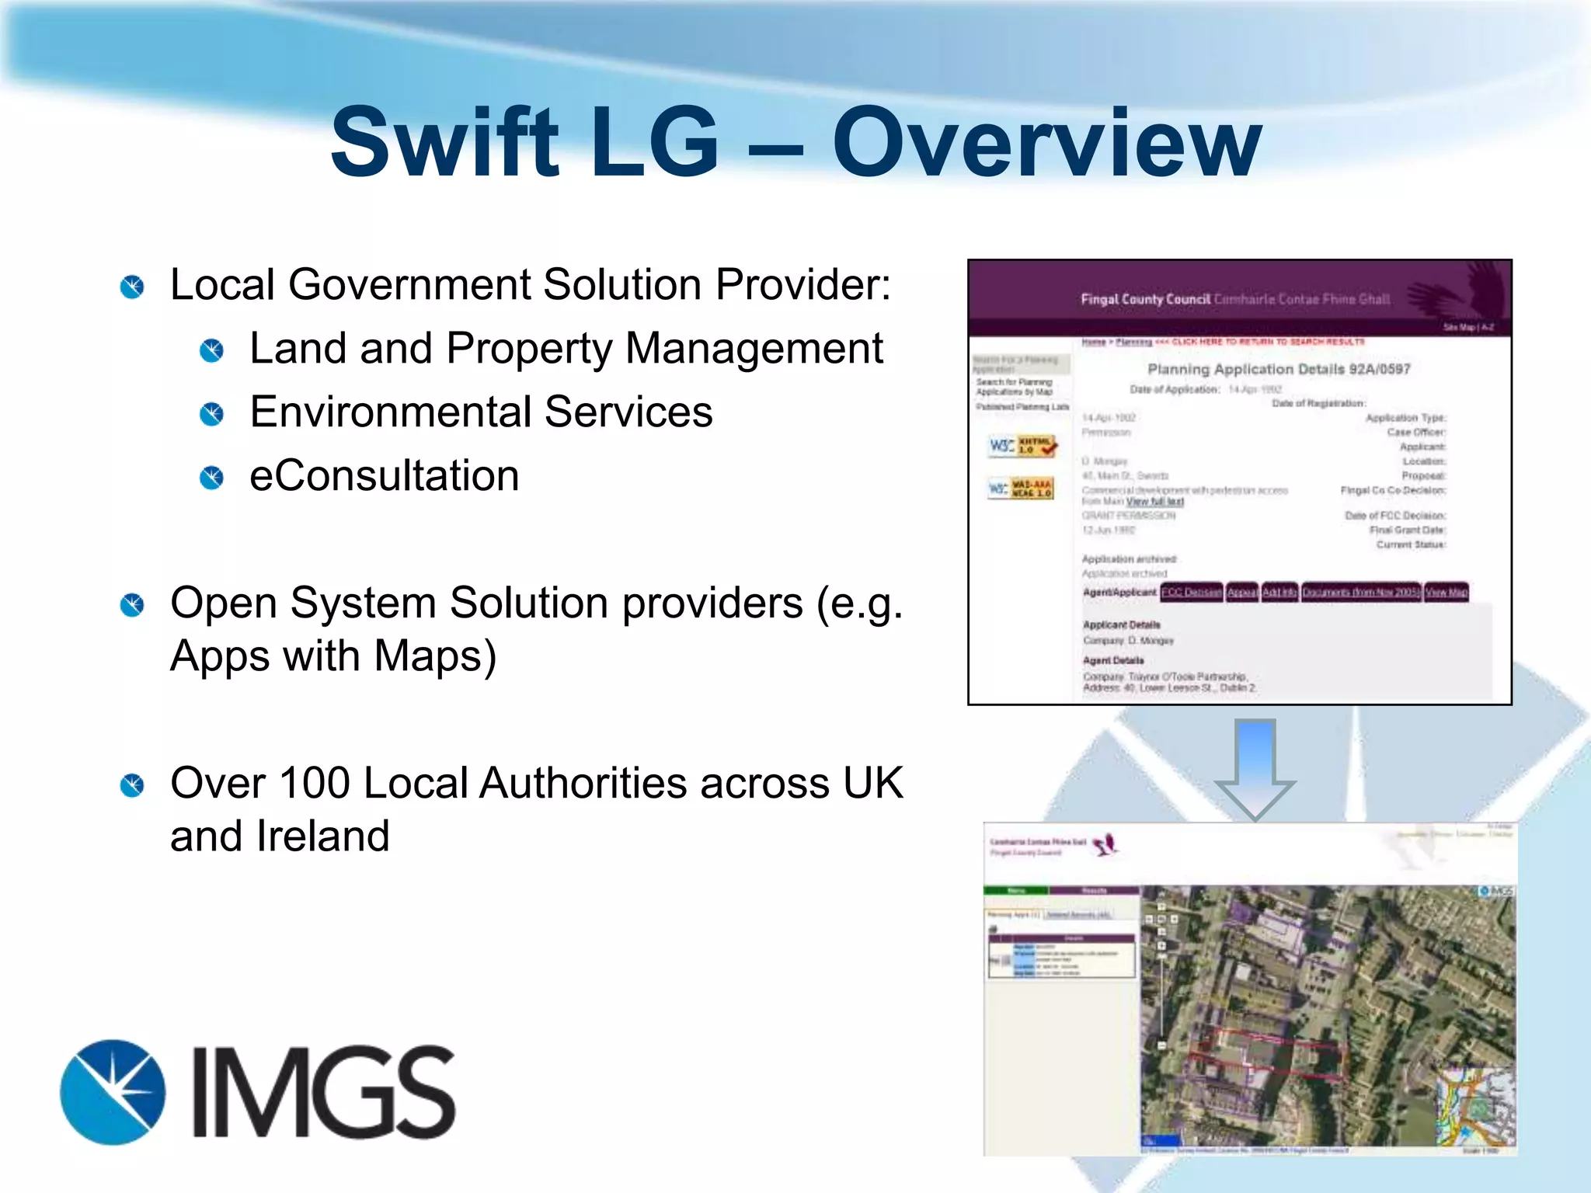The width and height of the screenshot is (1591, 1193).
Task: Select the Planning Apps tab in results panel
Action: tap(1014, 914)
